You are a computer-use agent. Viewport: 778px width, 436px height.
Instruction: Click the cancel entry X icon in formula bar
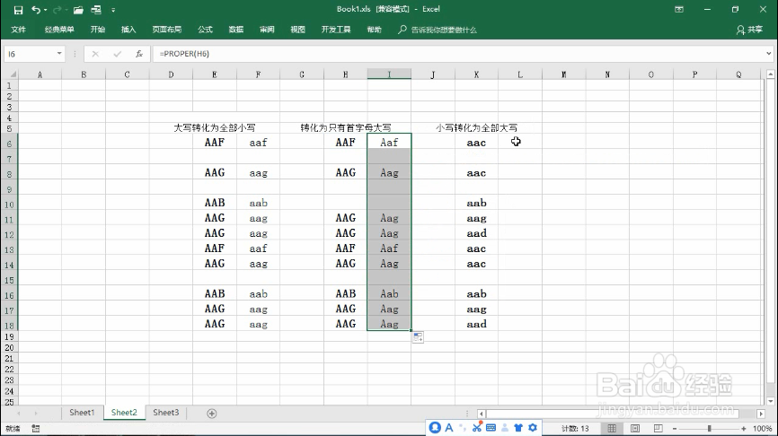pos(95,54)
